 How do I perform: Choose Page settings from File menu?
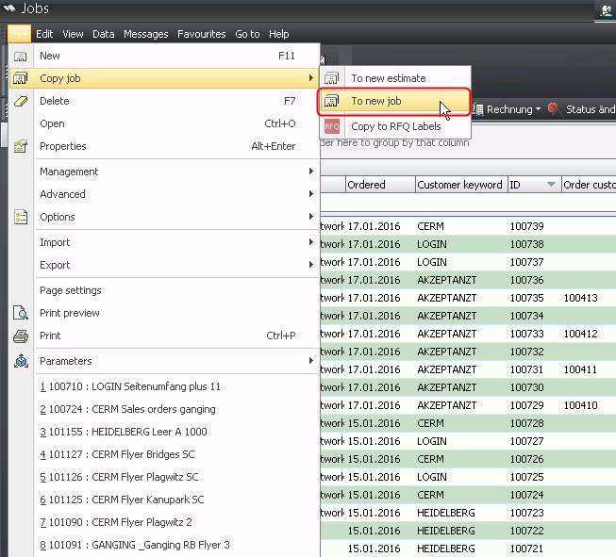tap(71, 290)
